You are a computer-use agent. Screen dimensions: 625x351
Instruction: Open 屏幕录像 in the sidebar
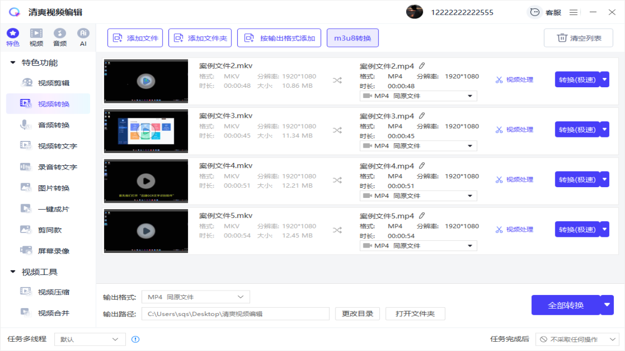[x=48, y=251]
